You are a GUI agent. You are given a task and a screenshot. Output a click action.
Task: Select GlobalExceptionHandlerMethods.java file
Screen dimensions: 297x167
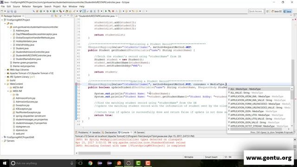point(35,38)
